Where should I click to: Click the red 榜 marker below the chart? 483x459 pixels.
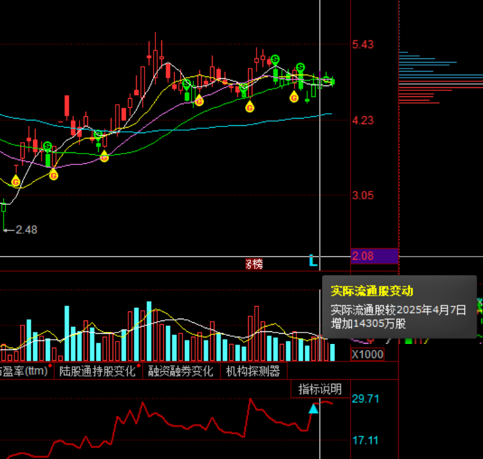(254, 264)
